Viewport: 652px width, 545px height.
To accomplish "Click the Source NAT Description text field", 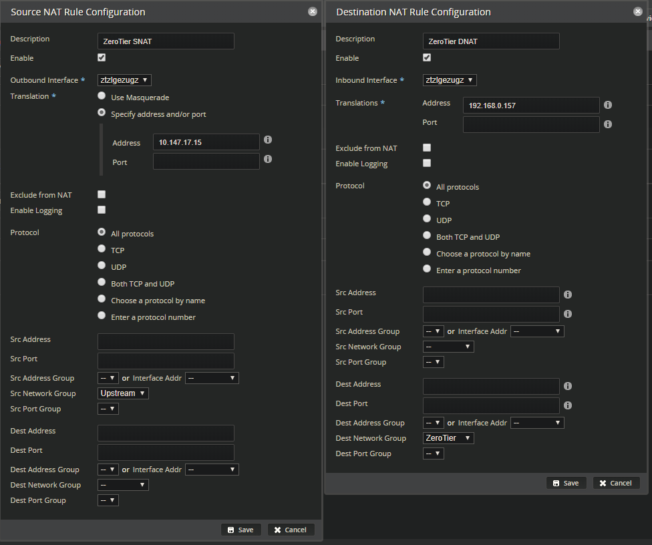I will coord(166,41).
